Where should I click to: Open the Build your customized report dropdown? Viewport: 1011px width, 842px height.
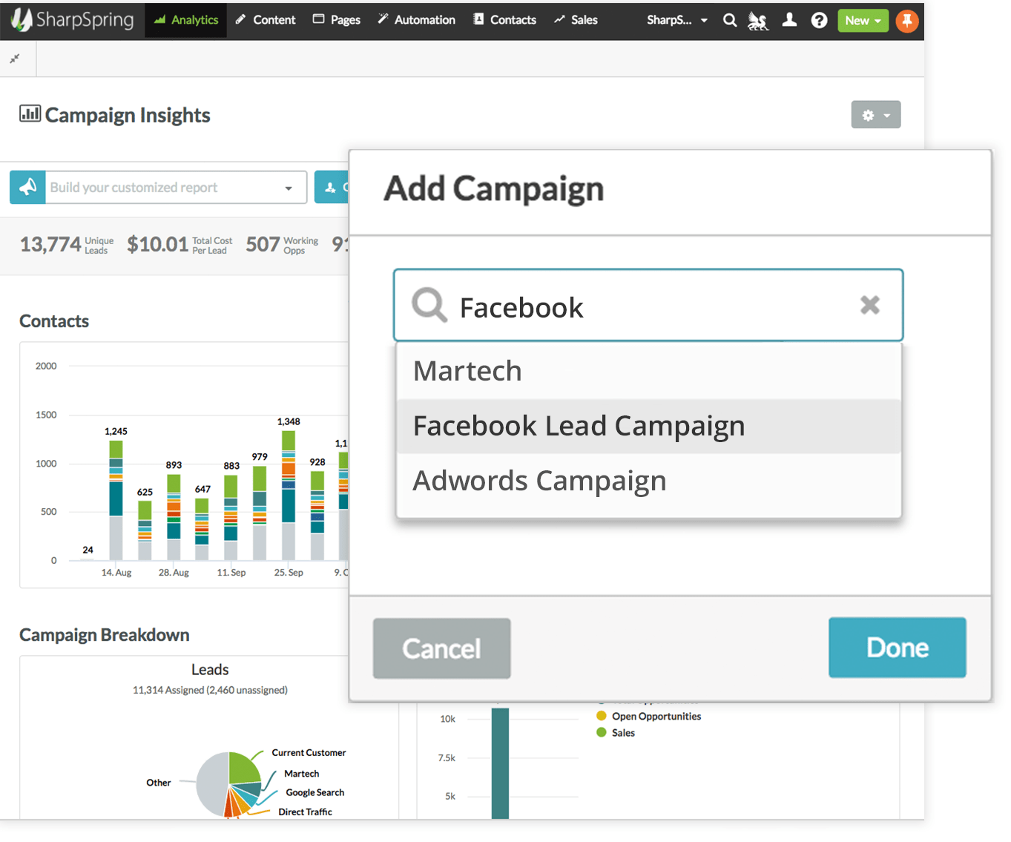coord(177,187)
